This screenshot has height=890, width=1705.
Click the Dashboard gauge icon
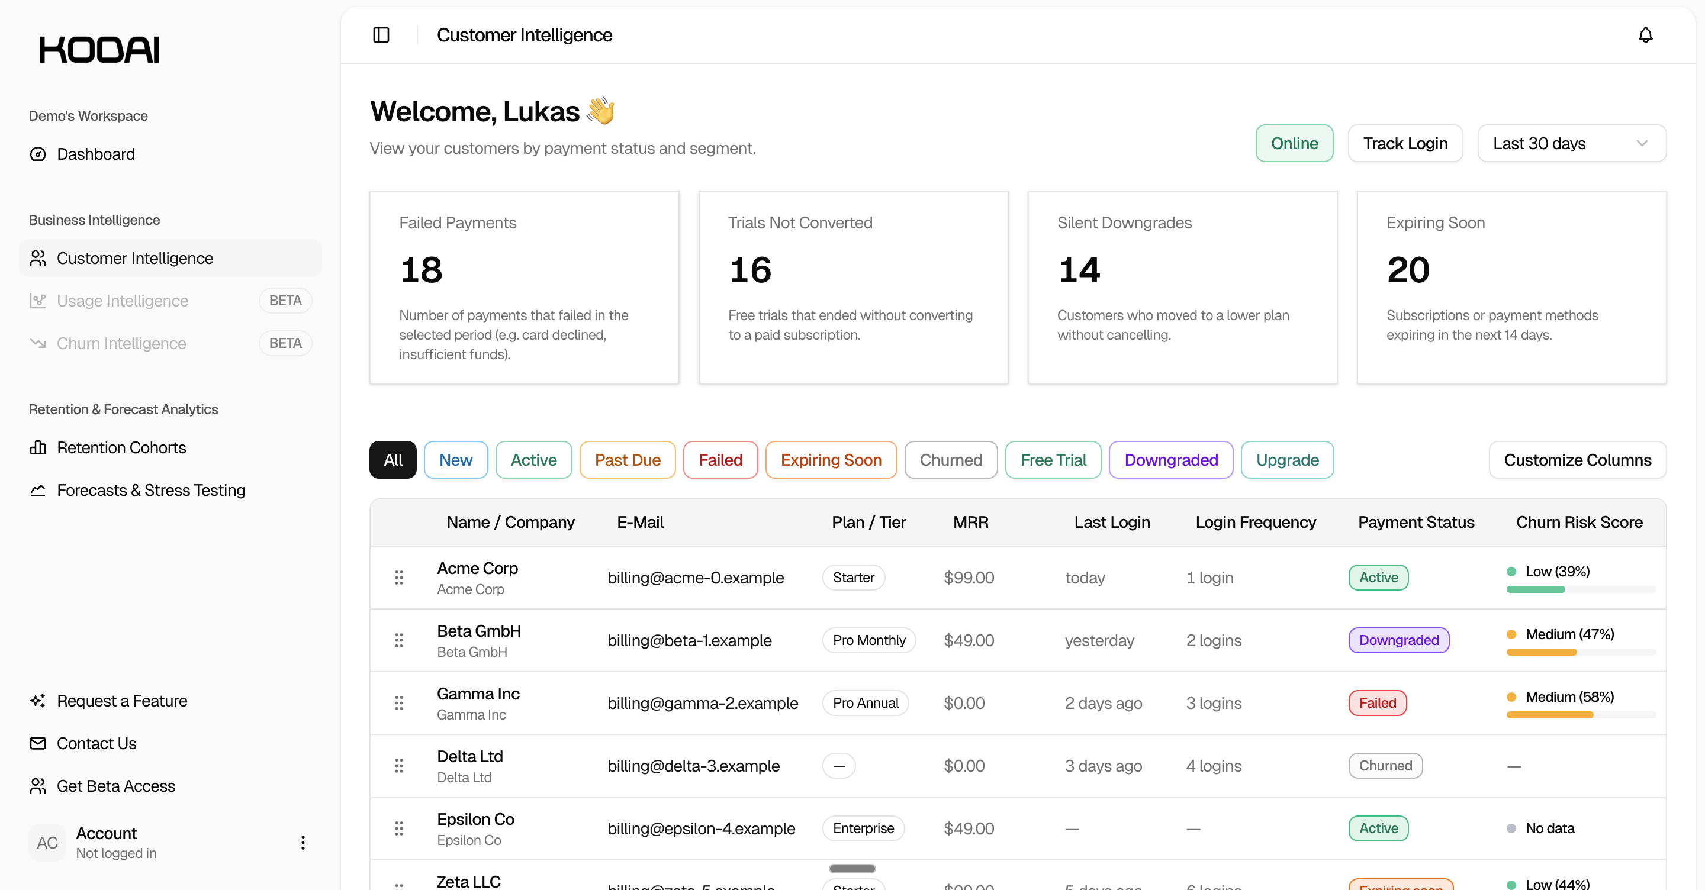tap(38, 154)
